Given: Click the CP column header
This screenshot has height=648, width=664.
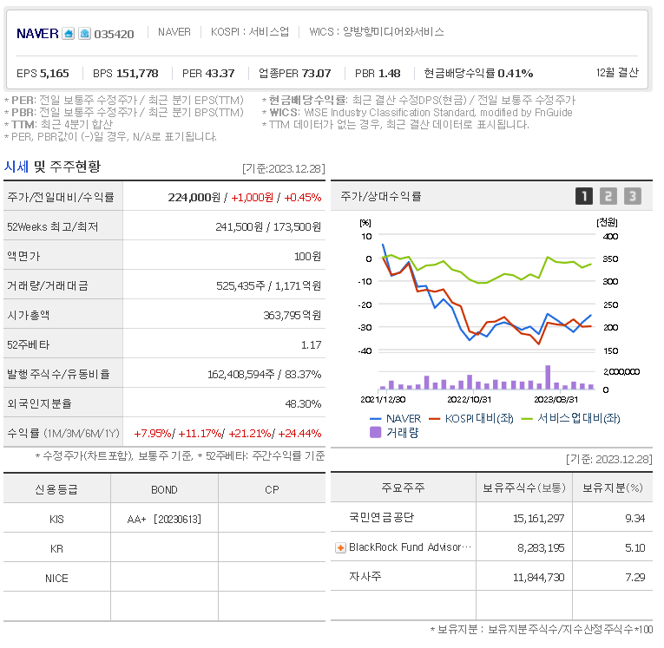Looking at the screenshot, I should (272, 490).
